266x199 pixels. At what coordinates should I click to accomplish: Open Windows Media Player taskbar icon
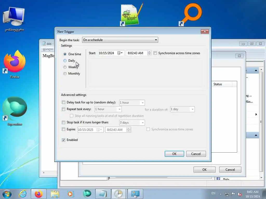(70, 194)
